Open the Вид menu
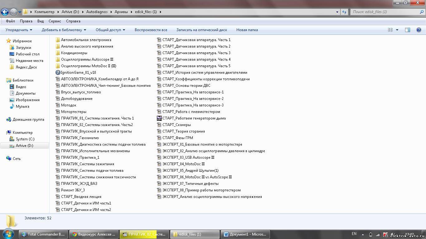This screenshot has width=426, height=239. (41, 21)
